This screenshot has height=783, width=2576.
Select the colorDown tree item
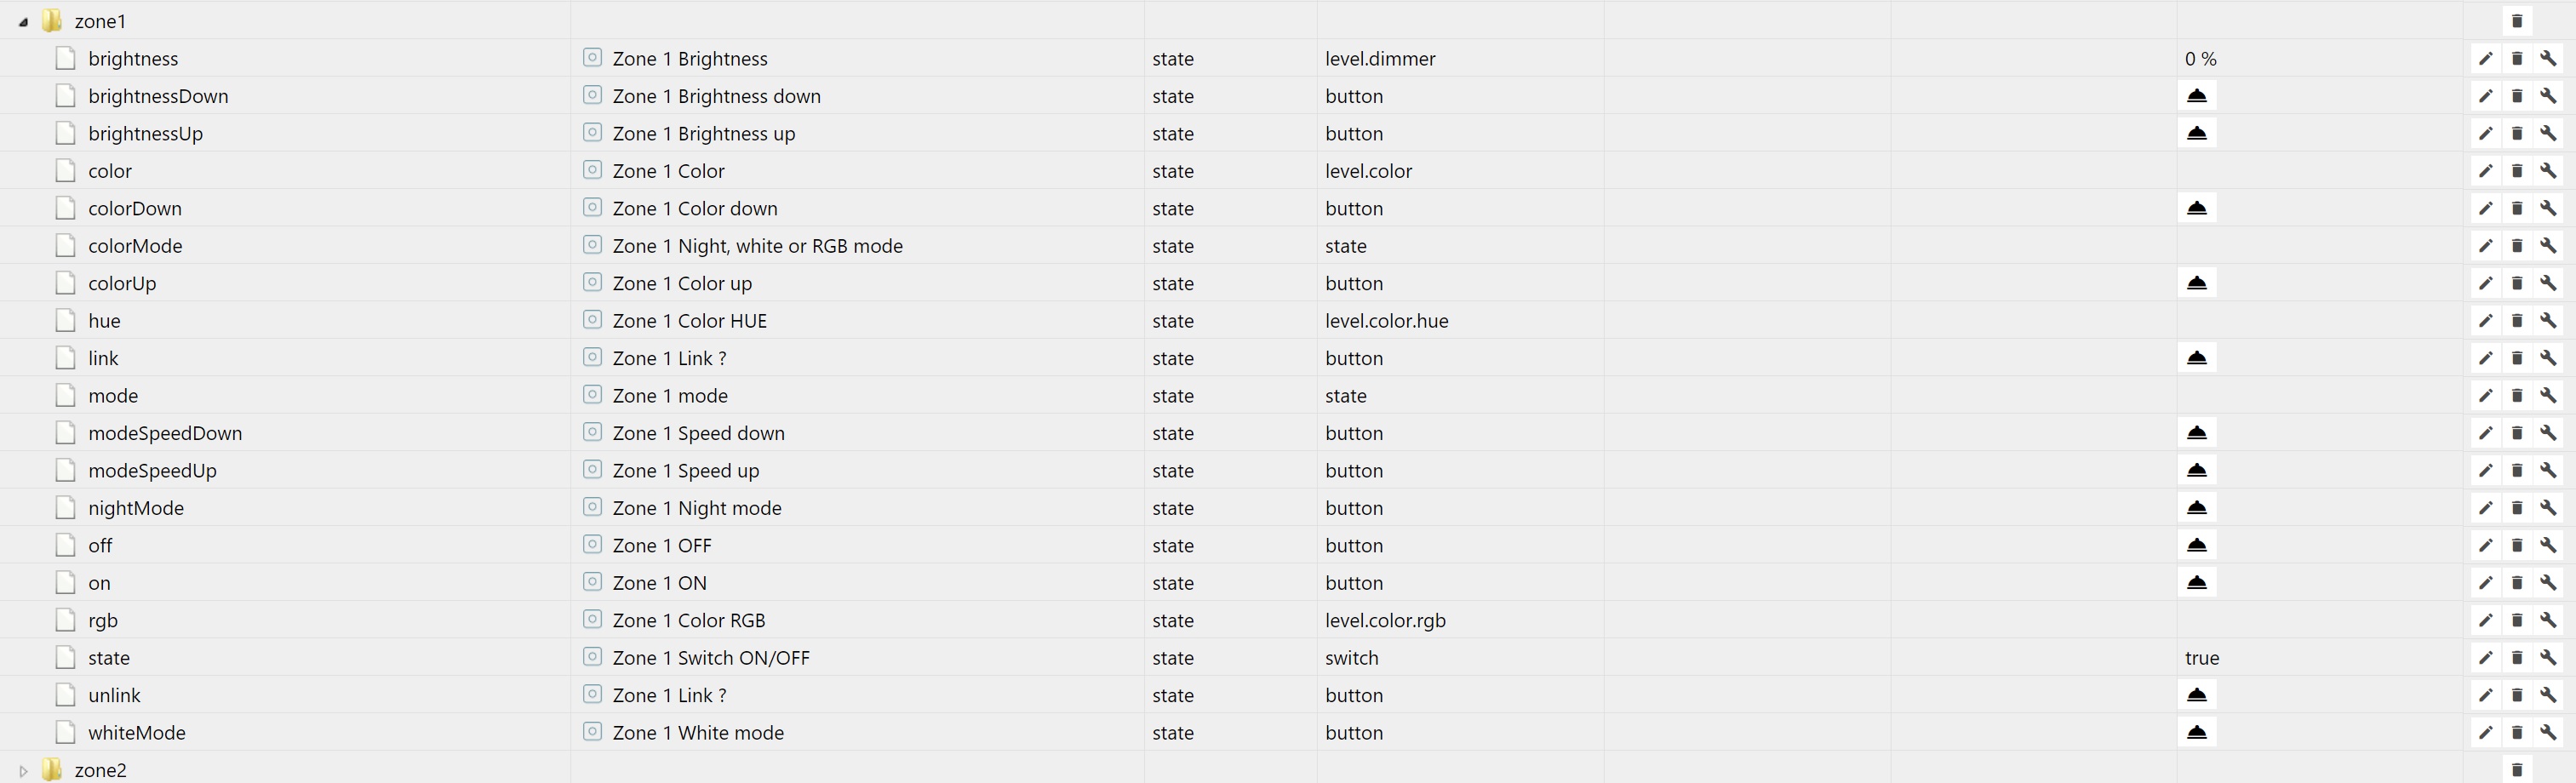tap(135, 209)
